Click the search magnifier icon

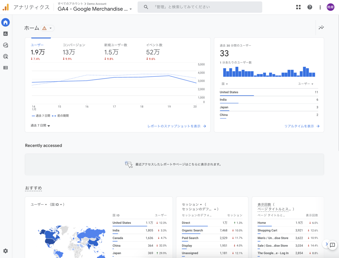coord(146,7)
